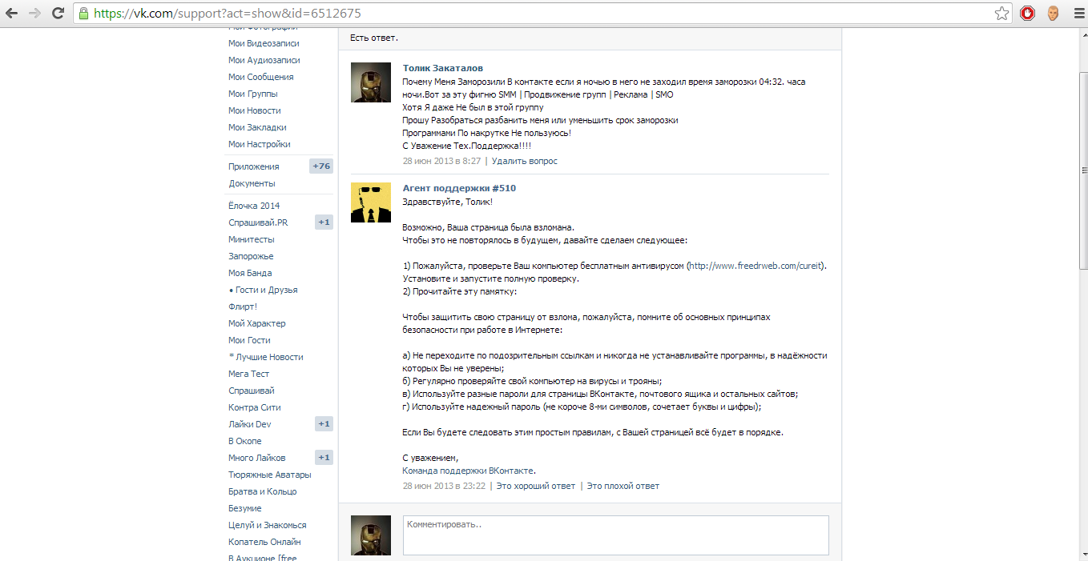This screenshot has height=561, width=1088.
Task: Open the Безумие app link
Action: click(245, 508)
